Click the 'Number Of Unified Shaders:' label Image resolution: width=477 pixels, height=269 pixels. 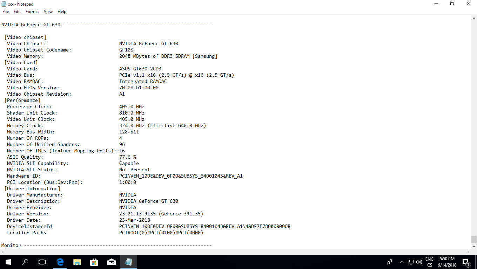43,145
